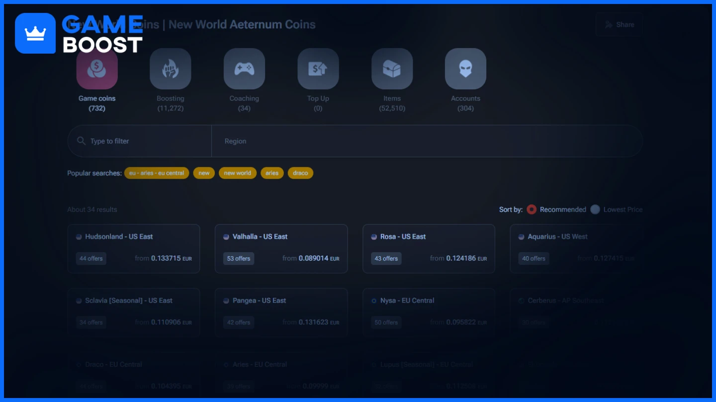Click the 'About 34 results' text

coord(92,209)
